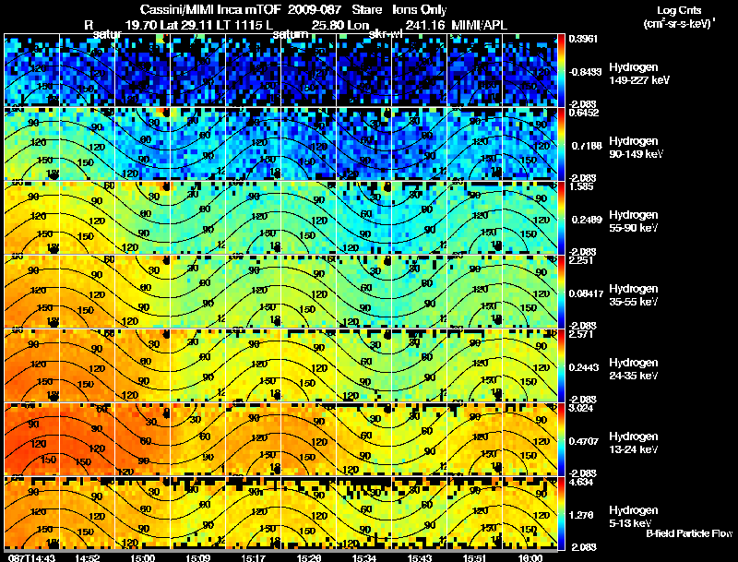Click the 15:17 time axis label
The width and height of the screenshot is (738, 562).
253,558
